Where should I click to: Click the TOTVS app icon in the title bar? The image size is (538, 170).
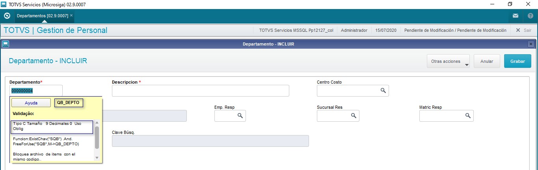pyautogui.click(x=4, y=4)
